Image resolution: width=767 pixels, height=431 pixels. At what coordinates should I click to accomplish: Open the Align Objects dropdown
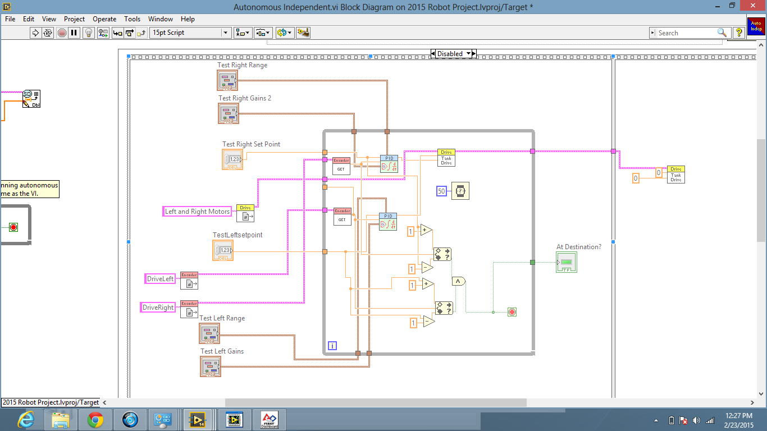pos(244,33)
